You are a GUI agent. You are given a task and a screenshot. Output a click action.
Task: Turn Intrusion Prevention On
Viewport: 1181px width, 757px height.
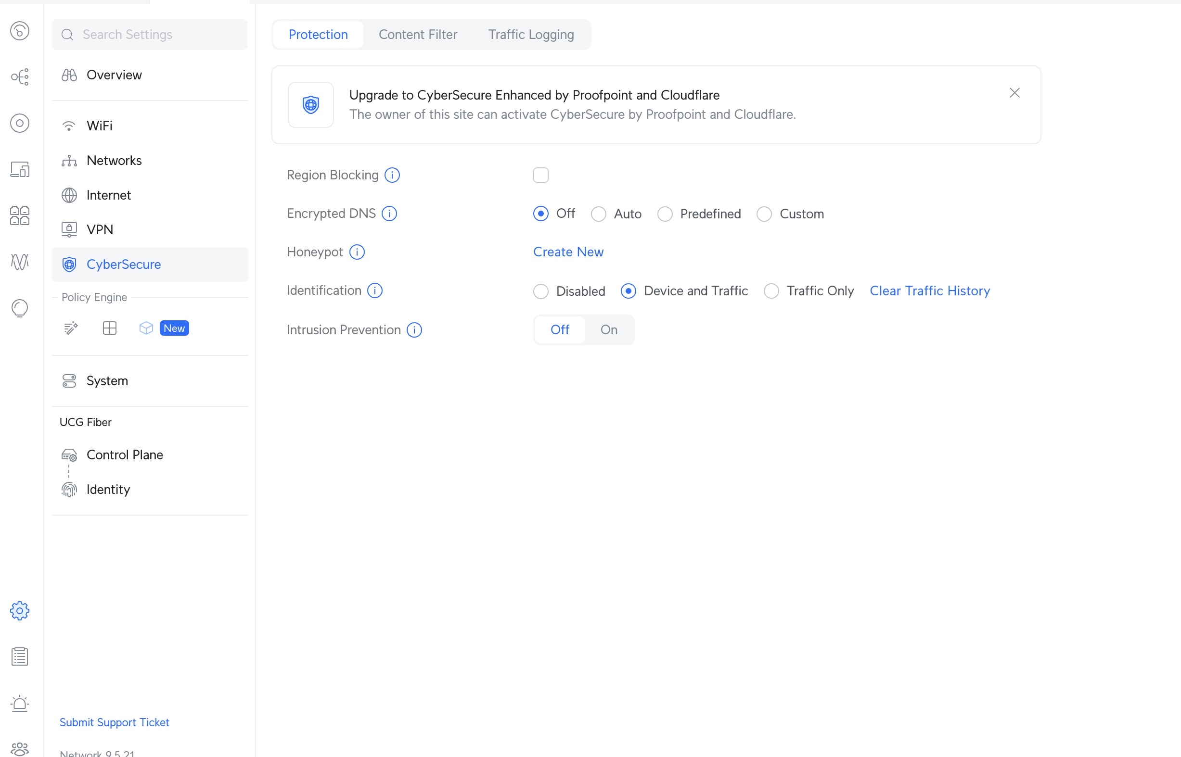tap(608, 330)
